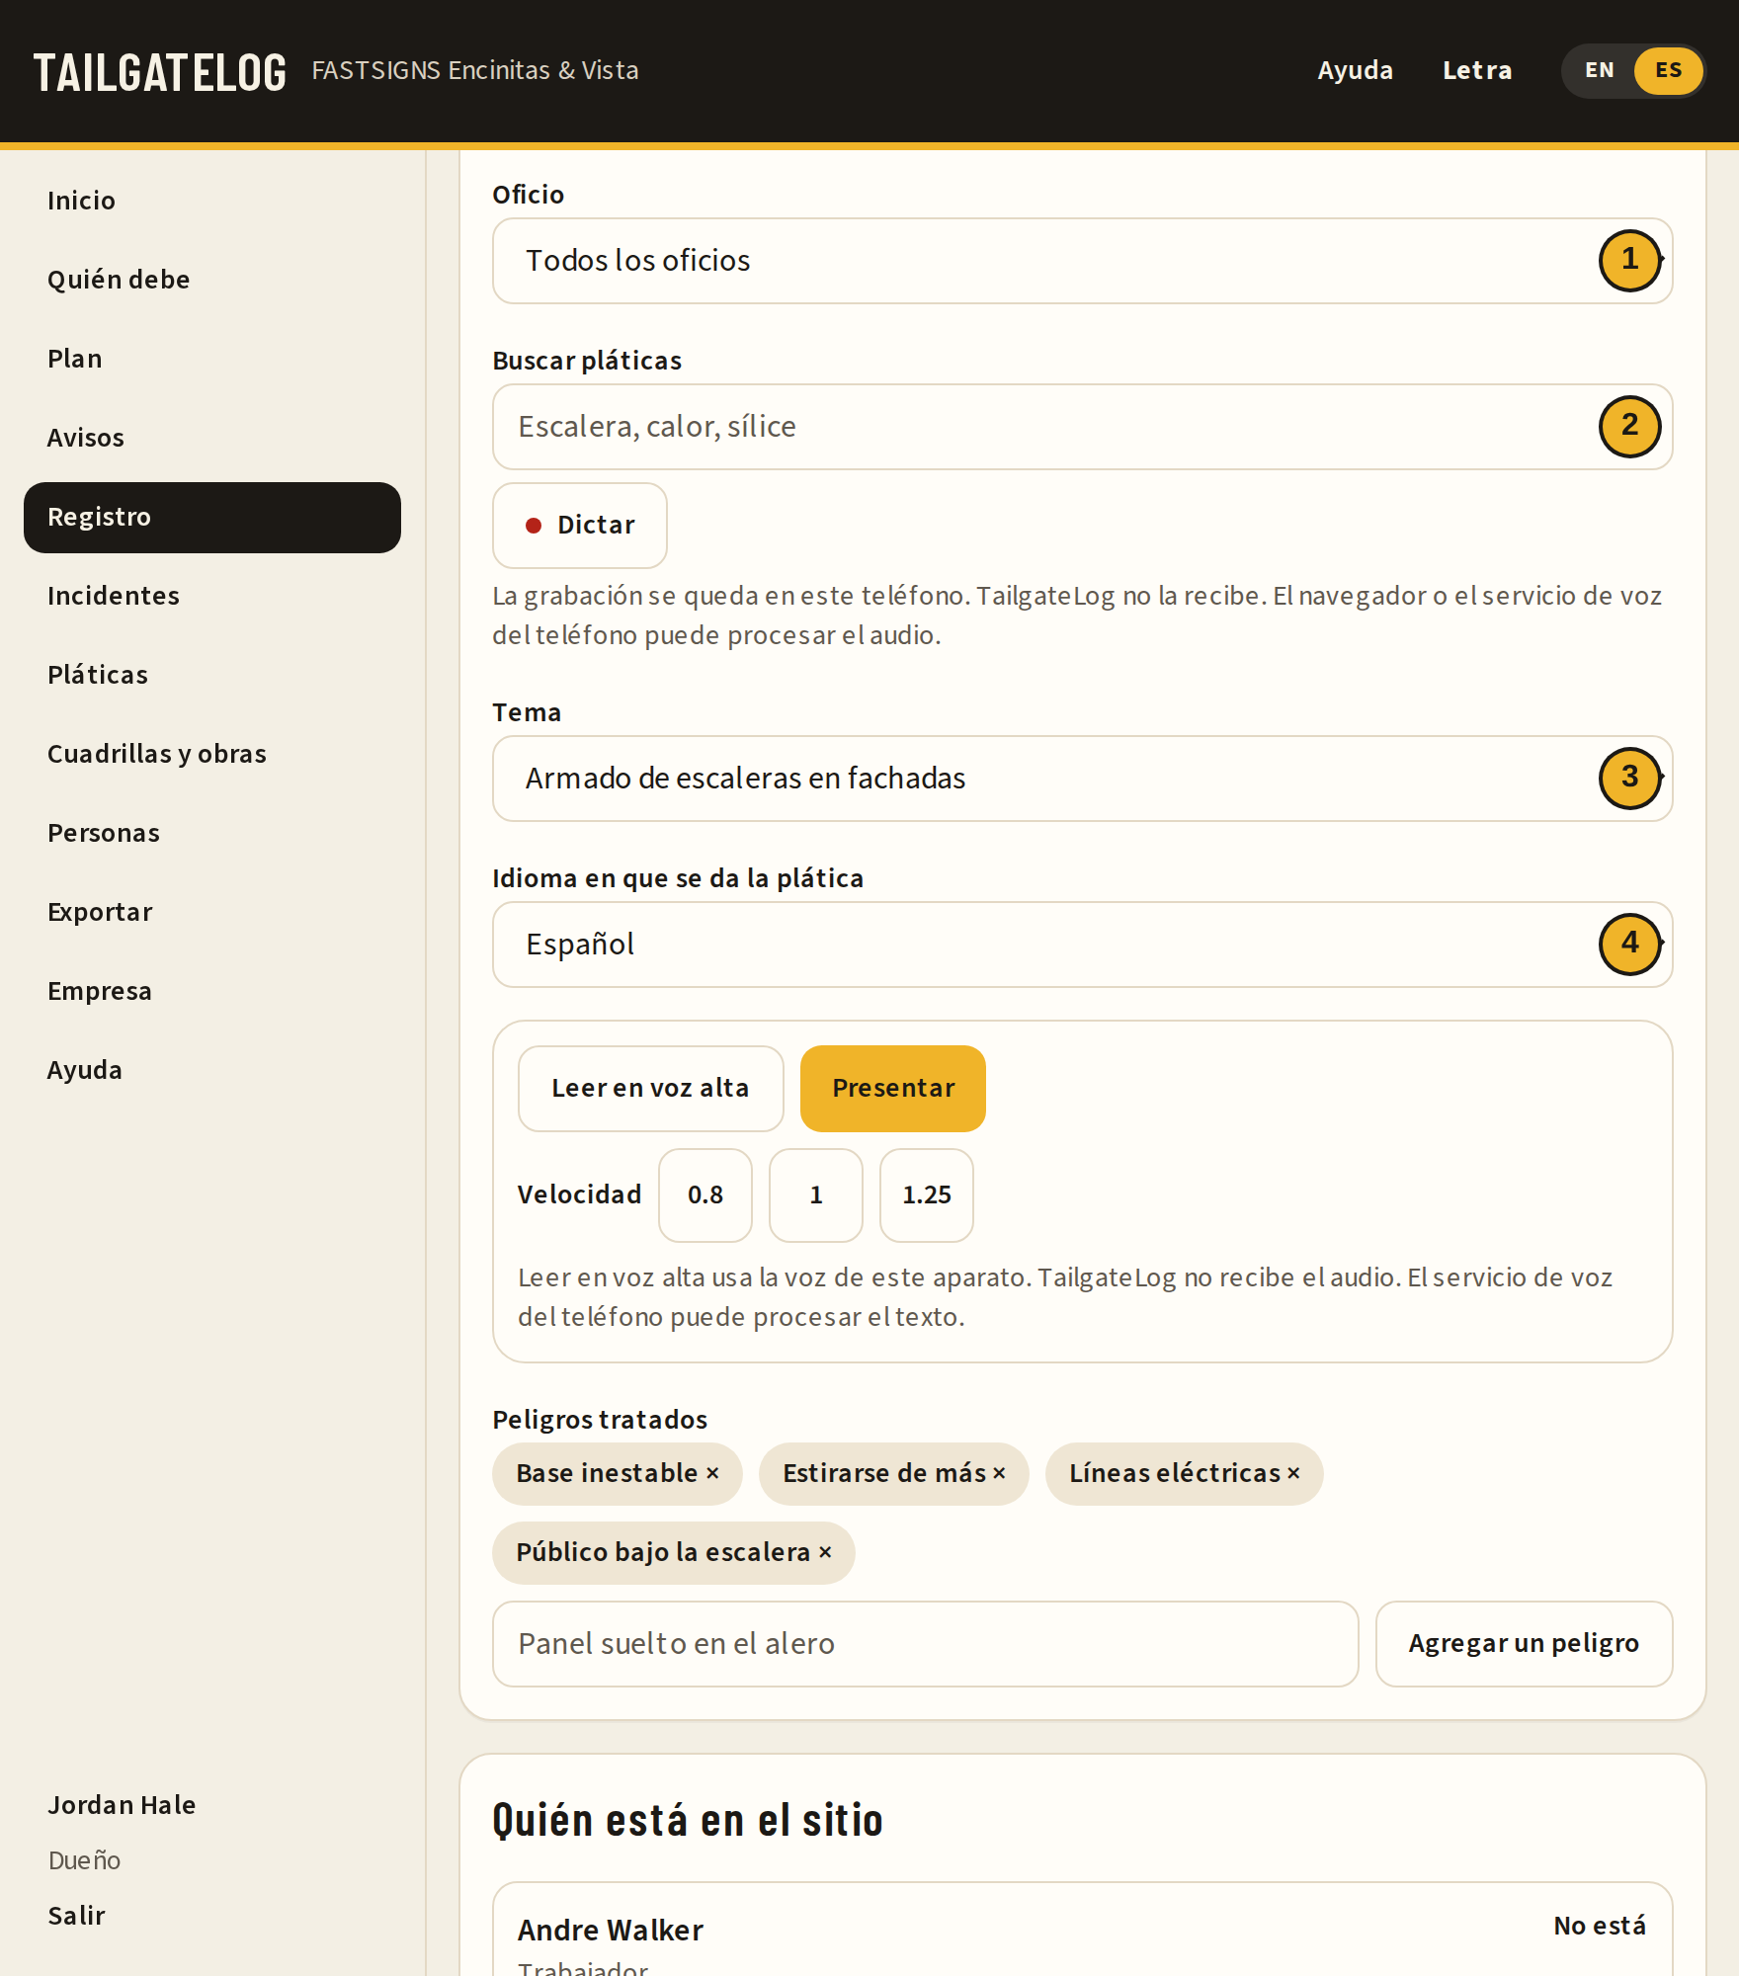This screenshot has height=1976, width=1739.
Task: Go to Pláticas section
Action: tap(212, 676)
